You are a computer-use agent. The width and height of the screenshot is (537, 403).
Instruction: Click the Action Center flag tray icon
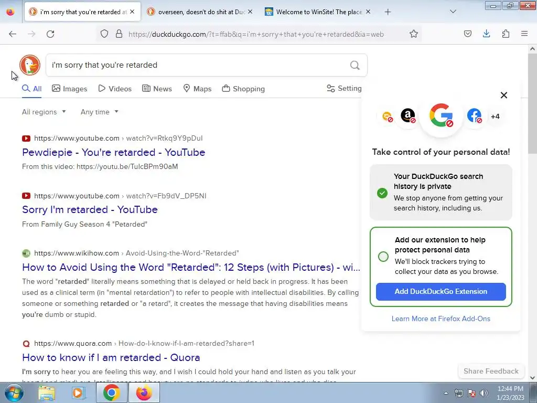471,393
